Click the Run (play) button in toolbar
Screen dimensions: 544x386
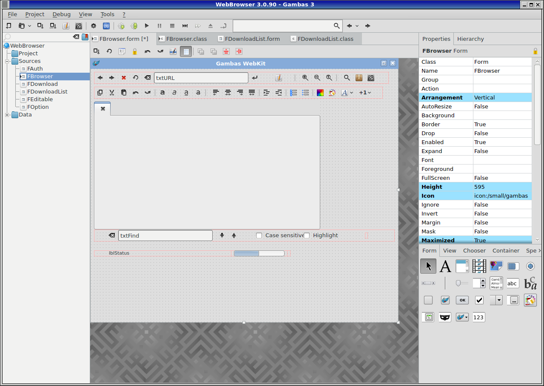click(x=147, y=26)
